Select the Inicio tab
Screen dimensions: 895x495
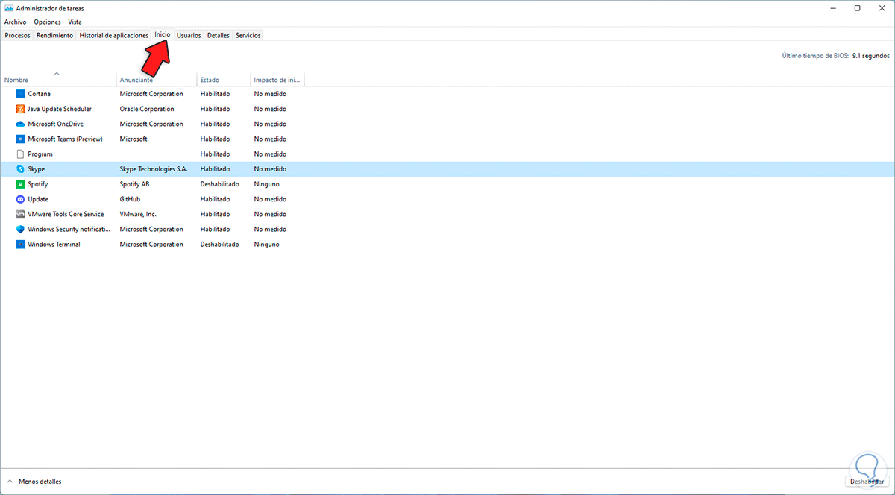pyautogui.click(x=163, y=34)
